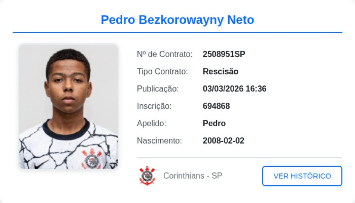
Task: Click the blue divider under the name
Action: 177,33
